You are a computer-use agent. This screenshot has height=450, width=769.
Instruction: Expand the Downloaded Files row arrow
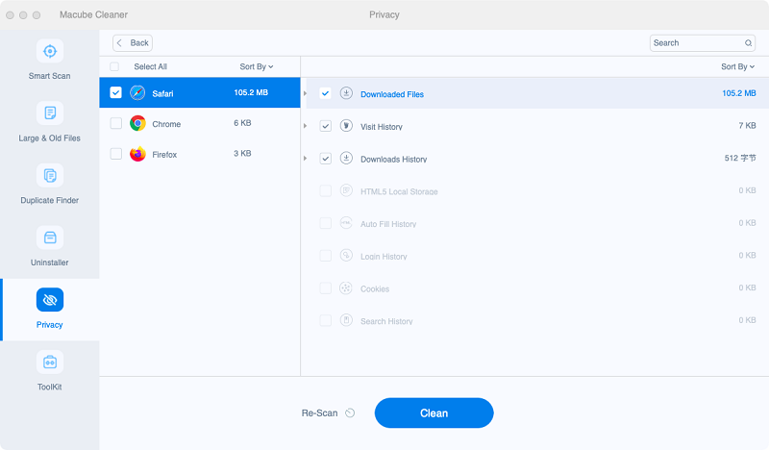click(x=306, y=93)
